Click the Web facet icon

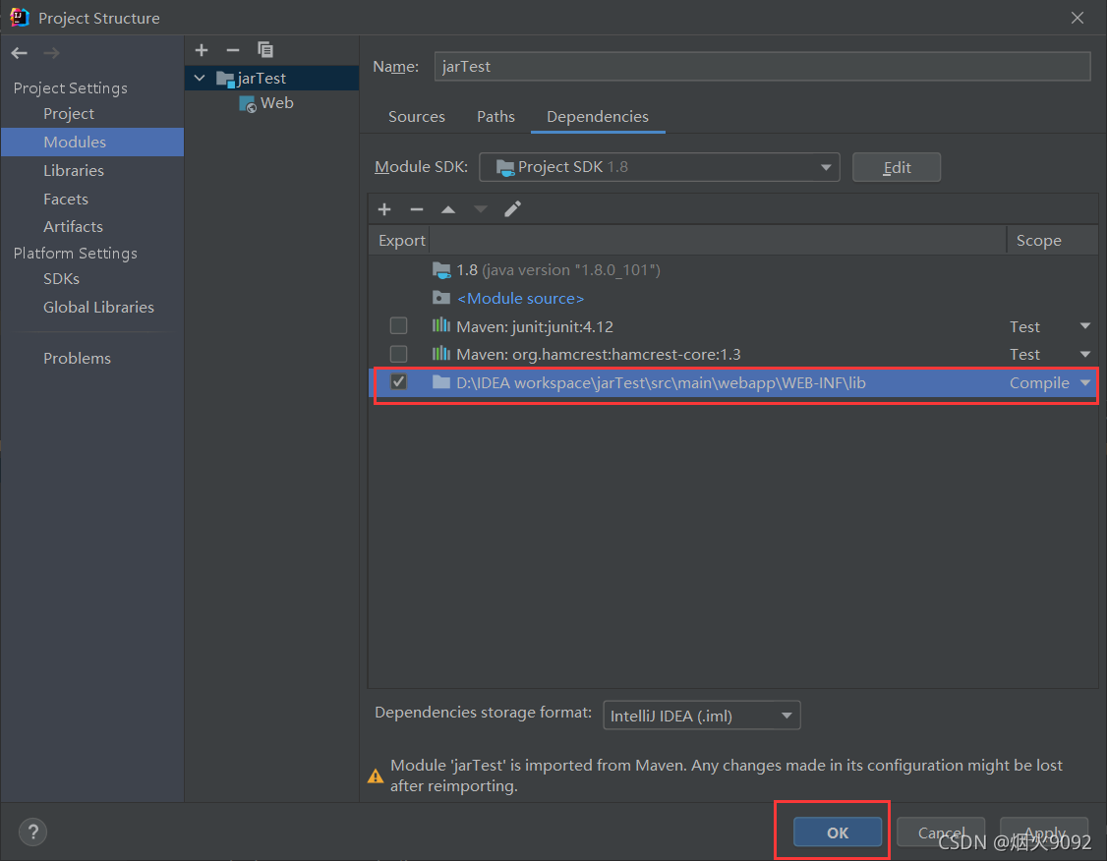pos(248,104)
